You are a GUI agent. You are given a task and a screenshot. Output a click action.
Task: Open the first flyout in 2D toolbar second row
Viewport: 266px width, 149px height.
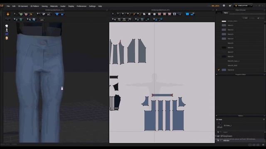click(x=114, y=19)
